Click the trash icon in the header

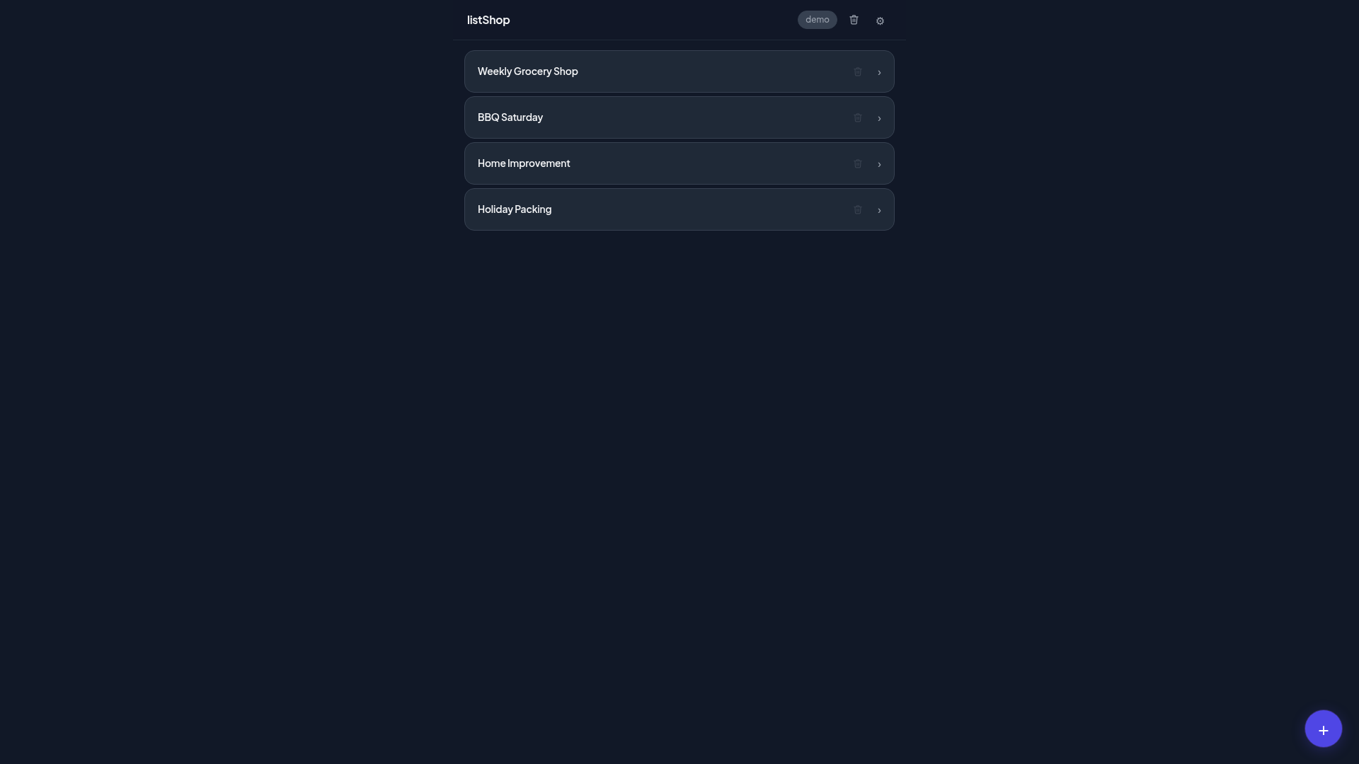[854, 20]
